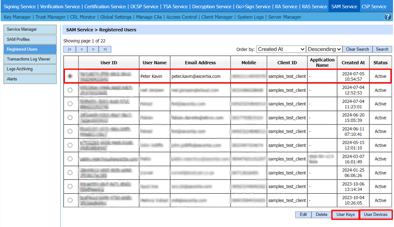Delete the selected registered user

321,215
